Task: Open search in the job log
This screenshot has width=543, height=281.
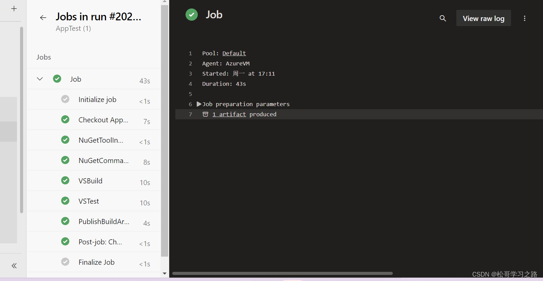Action: point(442,18)
